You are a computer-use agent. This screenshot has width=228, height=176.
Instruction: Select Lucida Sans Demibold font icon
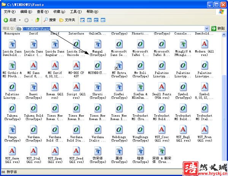coord(12,44)
